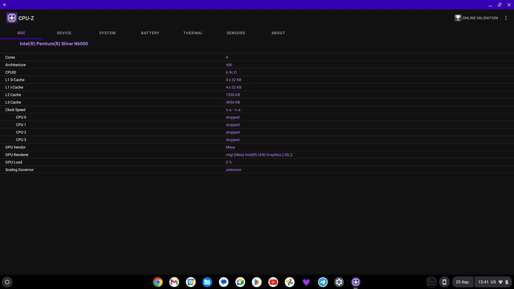Switch to the SOC tab
This screenshot has height=289, width=514.
(x=21, y=33)
